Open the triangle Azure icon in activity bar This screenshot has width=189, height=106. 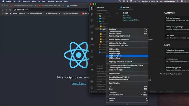[92, 69]
